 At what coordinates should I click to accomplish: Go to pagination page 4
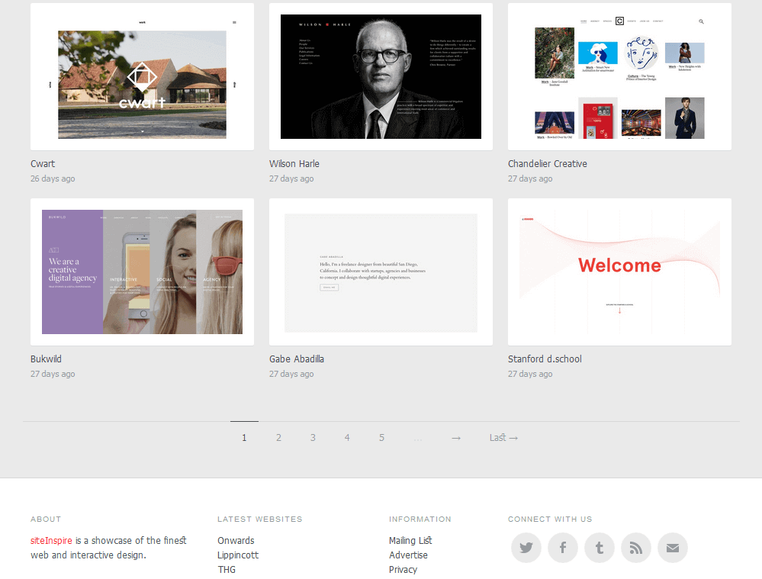[347, 438]
